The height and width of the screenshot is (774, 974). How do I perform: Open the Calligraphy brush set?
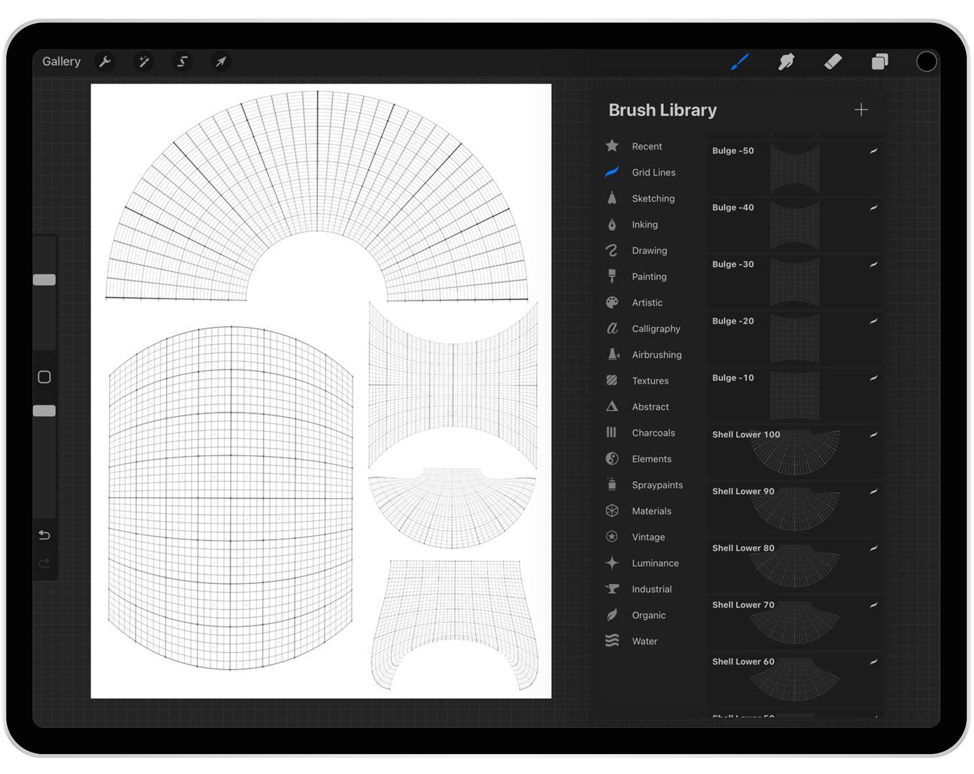656,329
